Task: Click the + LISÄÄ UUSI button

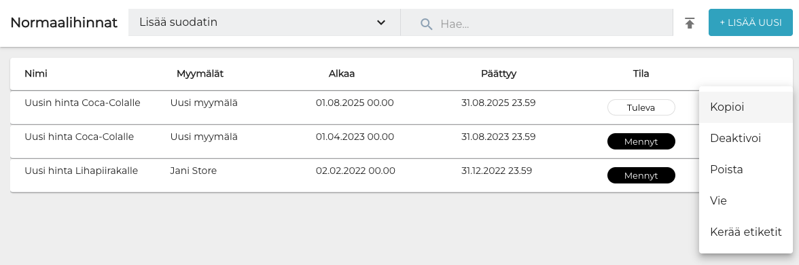Action: pos(750,22)
